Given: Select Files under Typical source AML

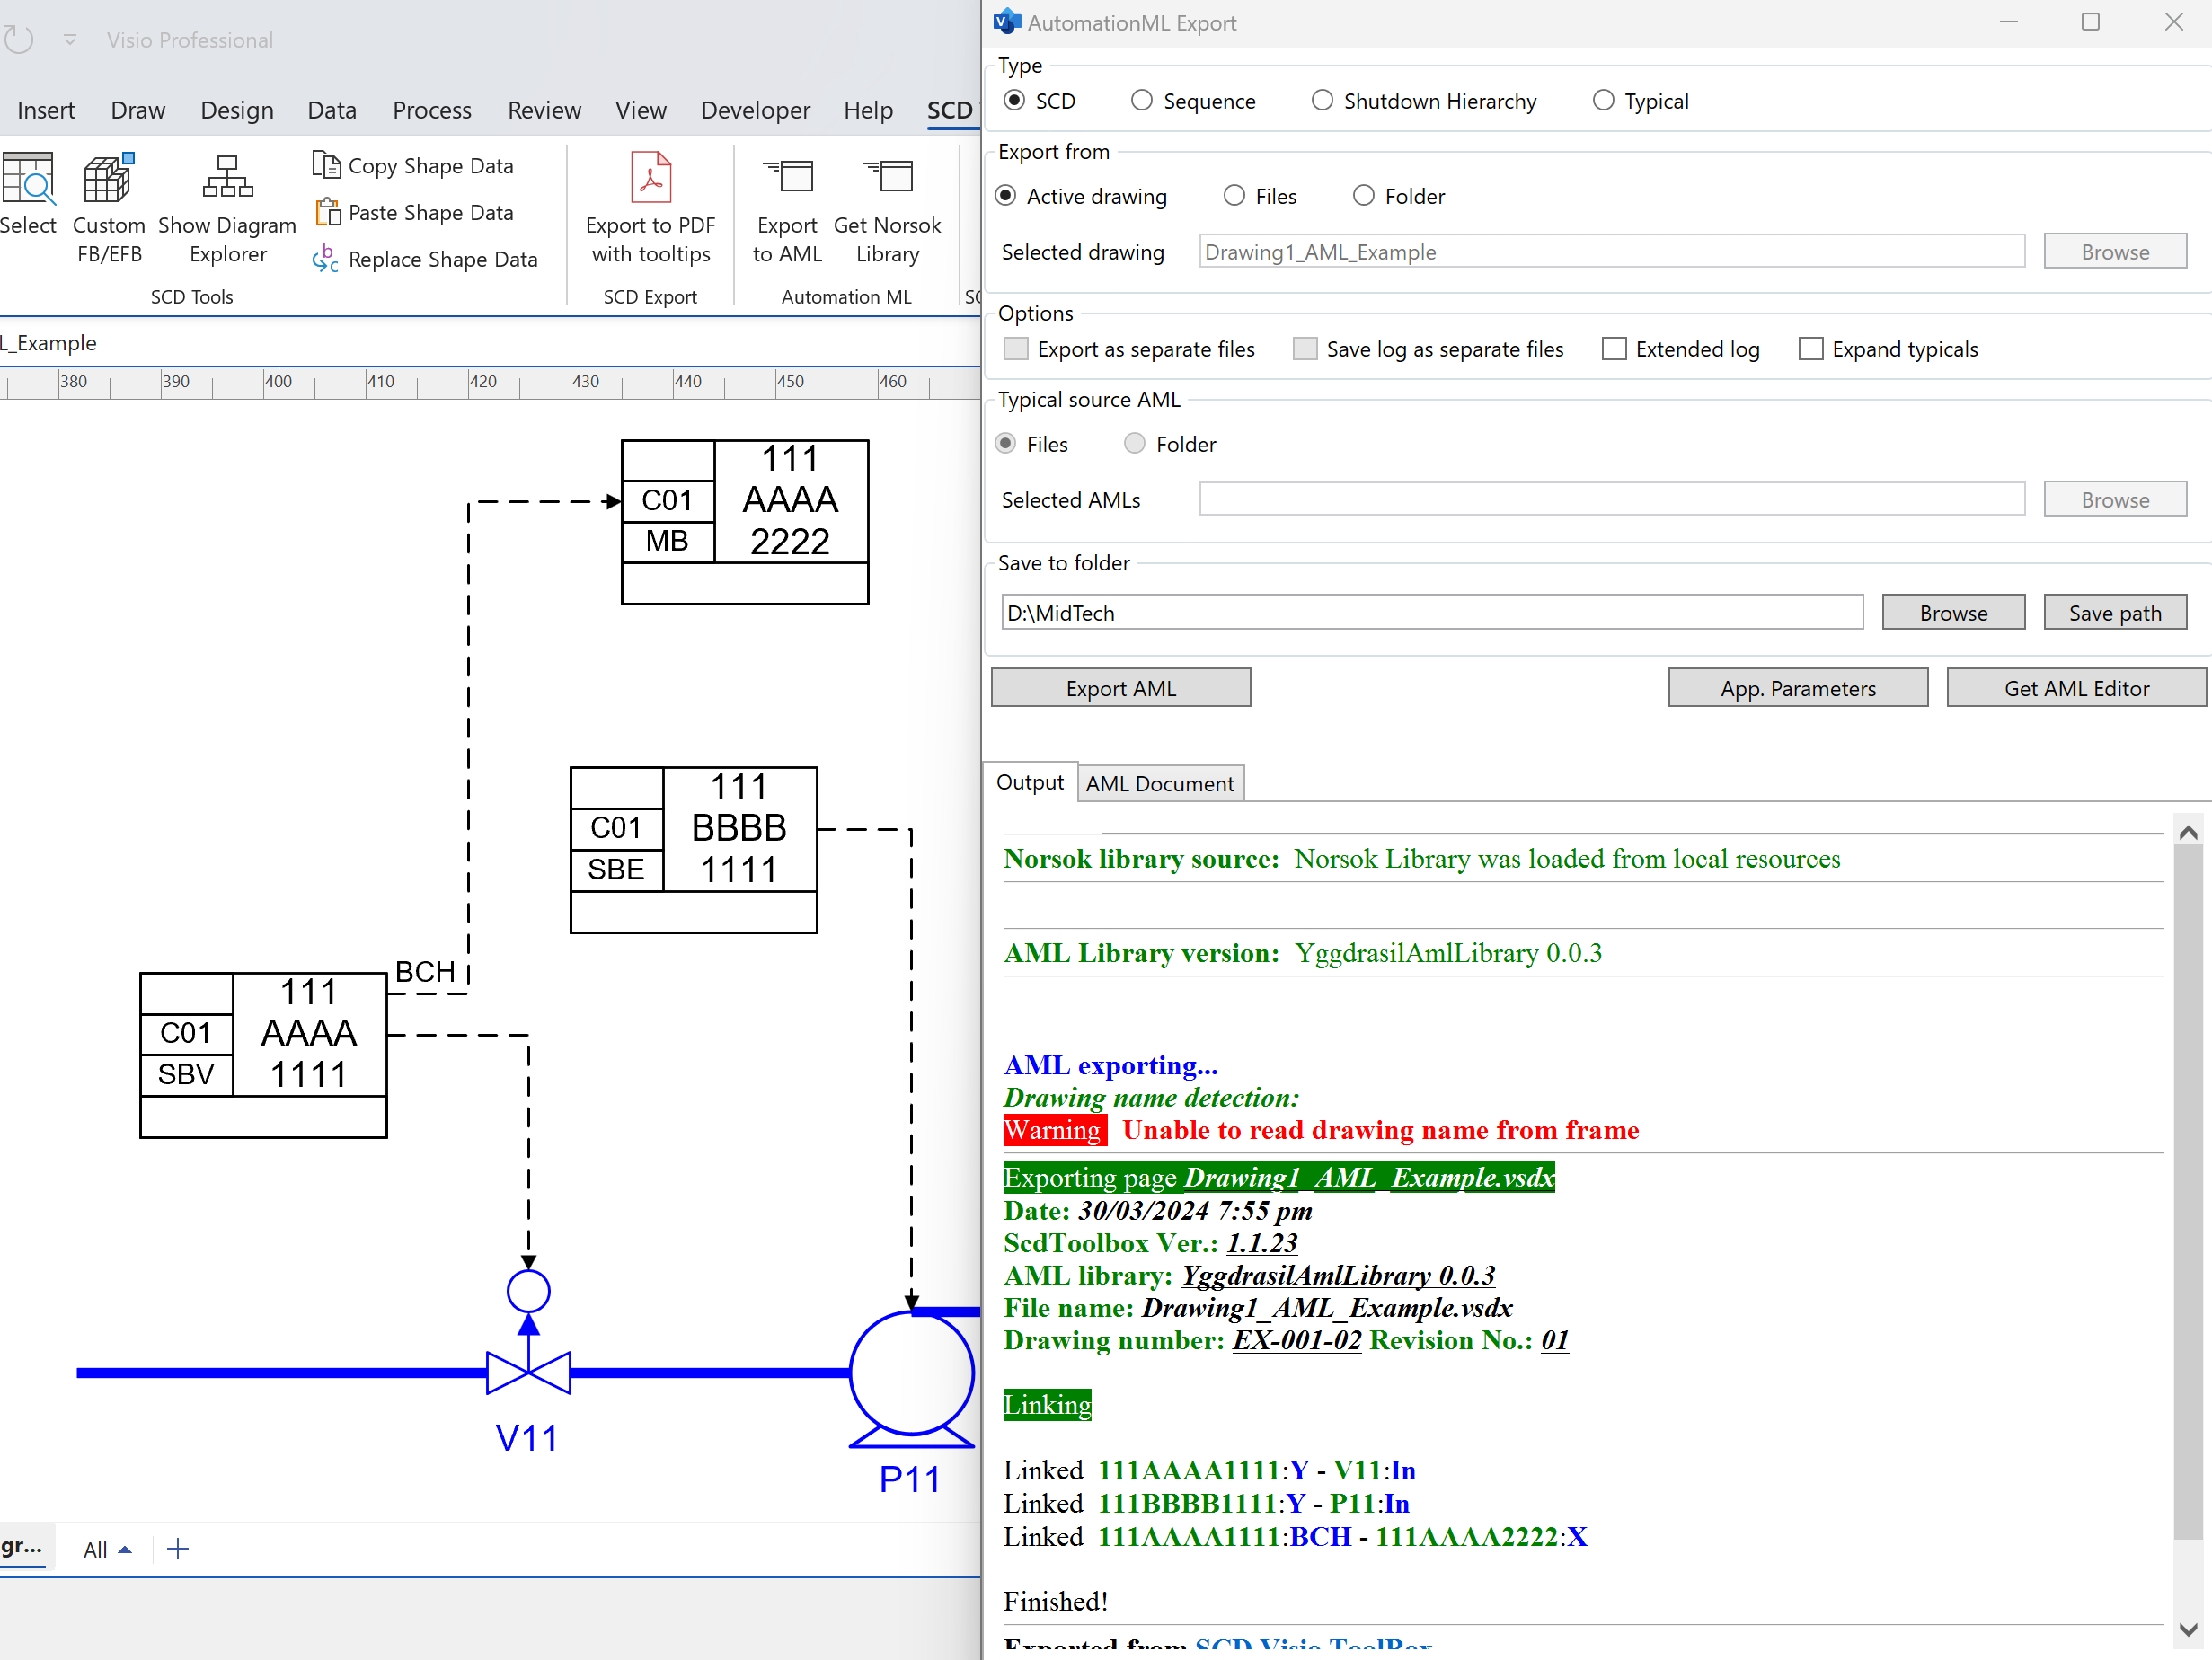Looking at the screenshot, I should point(1006,444).
